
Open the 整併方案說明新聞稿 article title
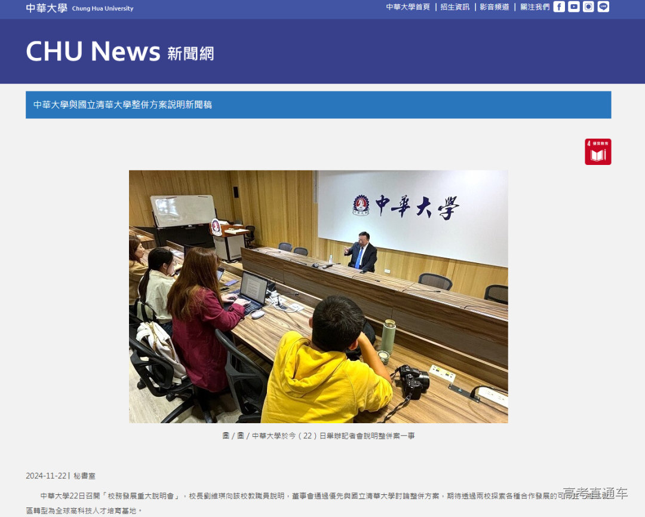click(125, 105)
